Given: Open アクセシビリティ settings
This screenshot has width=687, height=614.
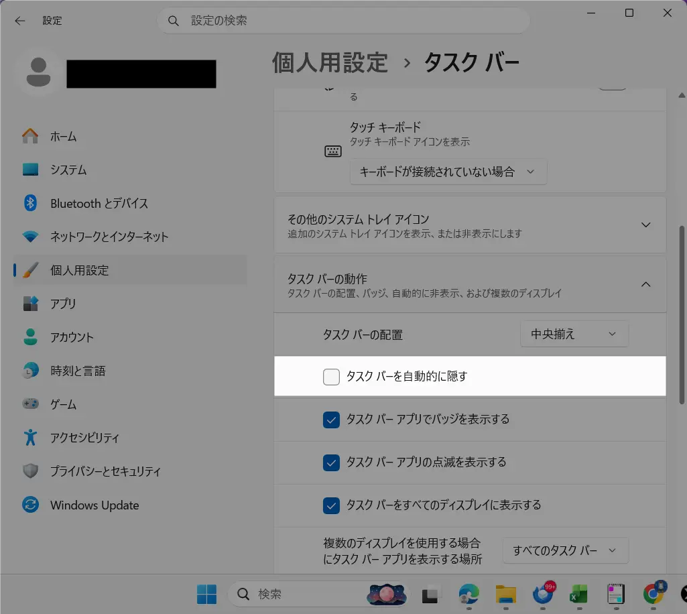Looking at the screenshot, I should click(x=84, y=438).
